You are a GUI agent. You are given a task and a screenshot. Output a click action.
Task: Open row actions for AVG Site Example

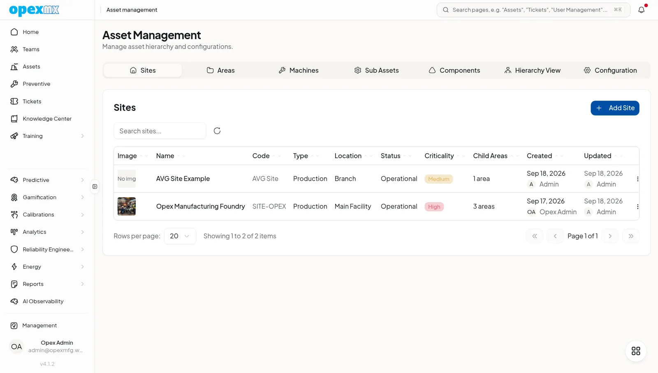click(x=637, y=179)
